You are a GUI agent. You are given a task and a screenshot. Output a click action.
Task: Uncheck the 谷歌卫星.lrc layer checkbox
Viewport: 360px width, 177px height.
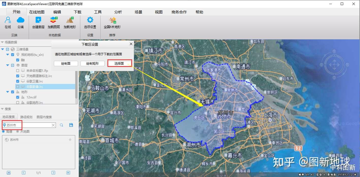click(x=18, y=81)
